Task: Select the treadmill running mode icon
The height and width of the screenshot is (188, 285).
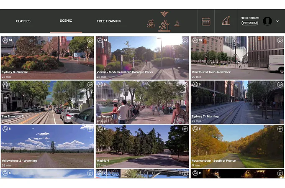Action: tap(164, 25)
